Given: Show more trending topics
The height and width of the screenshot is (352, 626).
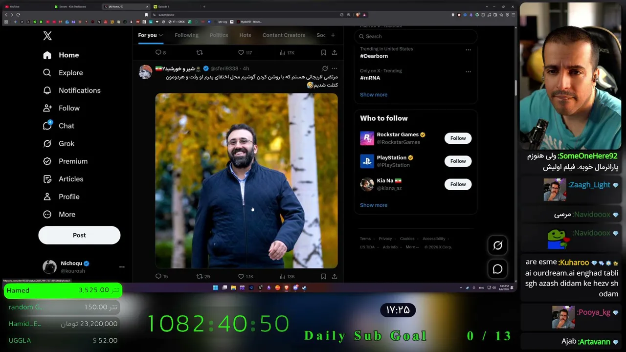Looking at the screenshot, I should [374, 95].
